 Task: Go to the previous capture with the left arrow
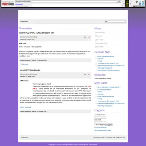coord(124,4)
